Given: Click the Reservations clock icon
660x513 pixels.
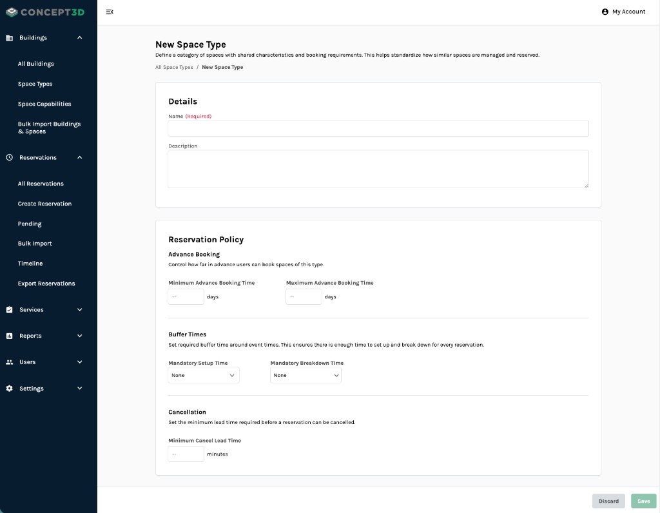Looking at the screenshot, I should click(9, 157).
